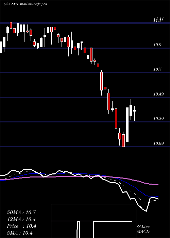170x238 pixels.
Task: Click the '<<Live MACD' label
Action: (143, 229)
